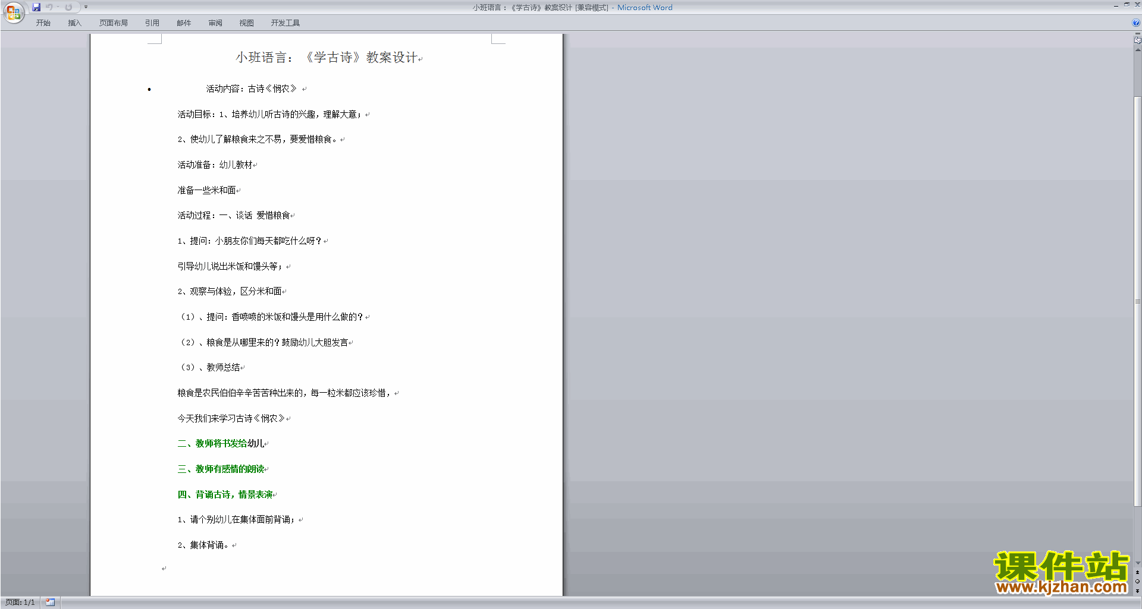Click the line 2、观察与体验,区分米和面
The height and width of the screenshot is (609, 1142).
coord(230,292)
